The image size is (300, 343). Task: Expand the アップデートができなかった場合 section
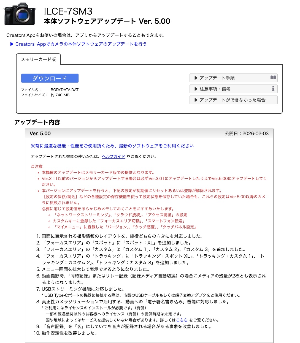(x=233, y=100)
